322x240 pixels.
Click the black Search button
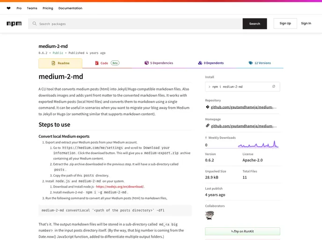click(255, 23)
